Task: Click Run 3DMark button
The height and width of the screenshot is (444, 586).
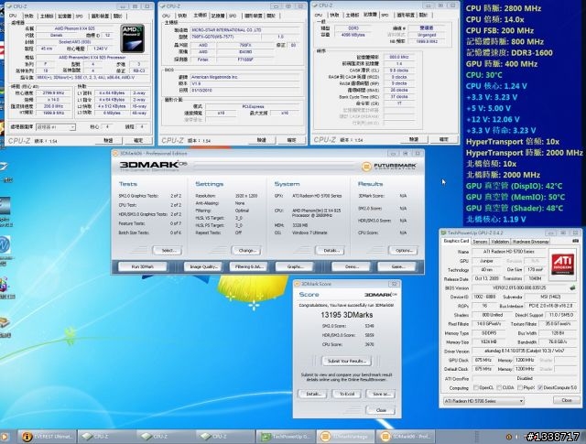Action: [x=143, y=266]
